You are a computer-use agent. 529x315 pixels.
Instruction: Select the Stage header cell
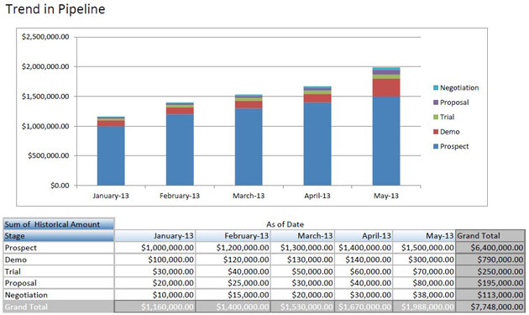[x=59, y=236]
